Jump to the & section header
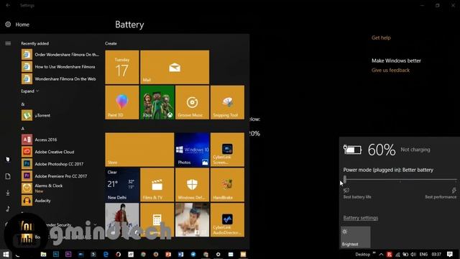Image resolution: width=460 pixels, height=259 pixels. point(22,104)
